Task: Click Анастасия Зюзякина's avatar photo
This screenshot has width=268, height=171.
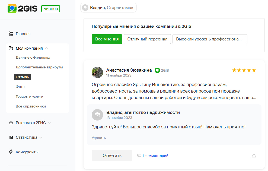Action: pyautogui.click(x=97, y=72)
